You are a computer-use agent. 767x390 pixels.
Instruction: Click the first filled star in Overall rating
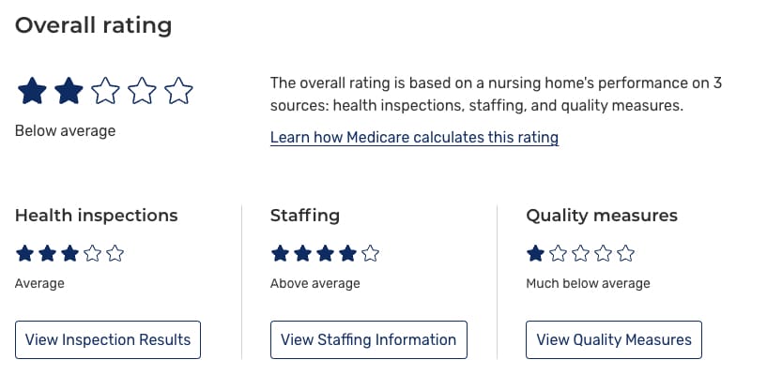pyautogui.click(x=32, y=92)
